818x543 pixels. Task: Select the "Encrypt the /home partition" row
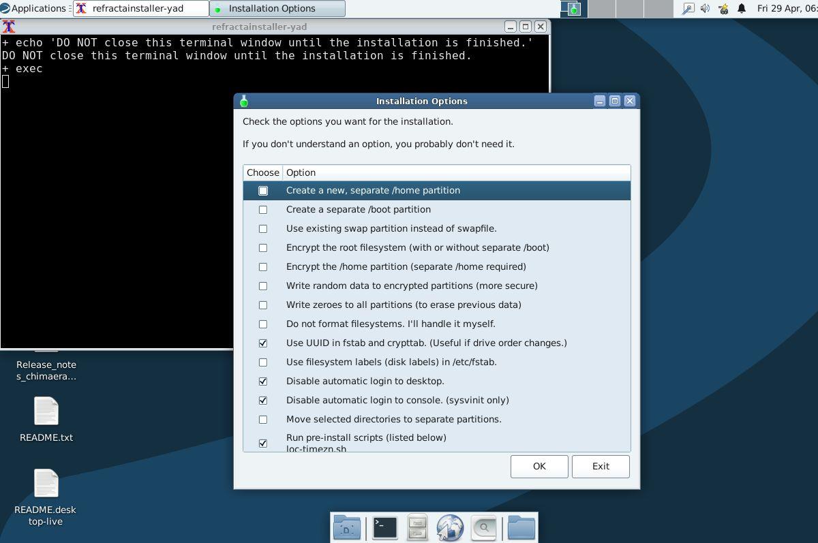point(406,267)
